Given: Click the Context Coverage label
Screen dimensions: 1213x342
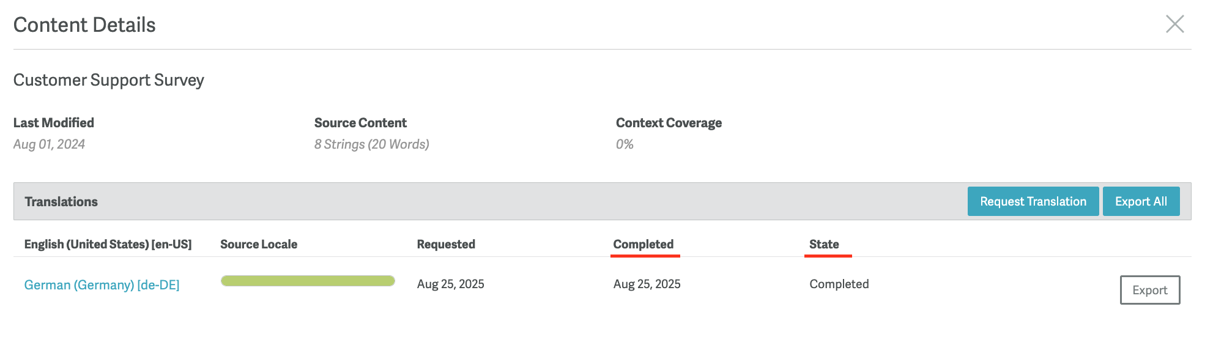Looking at the screenshot, I should tap(669, 123).
